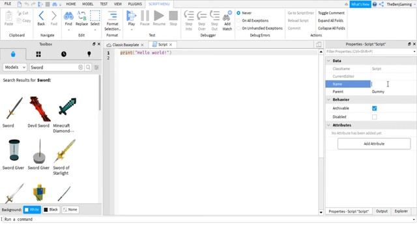
Task: Click the Step Into debugger icon
Action: click(x=189, y=16)
